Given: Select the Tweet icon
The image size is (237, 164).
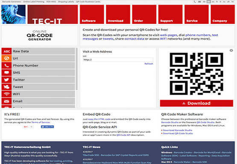Looking at the screenshot, I should [7, 87].
